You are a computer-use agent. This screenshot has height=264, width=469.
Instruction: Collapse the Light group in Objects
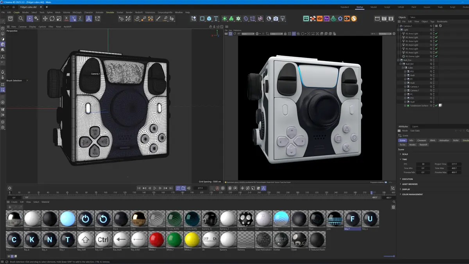[398, 30]
